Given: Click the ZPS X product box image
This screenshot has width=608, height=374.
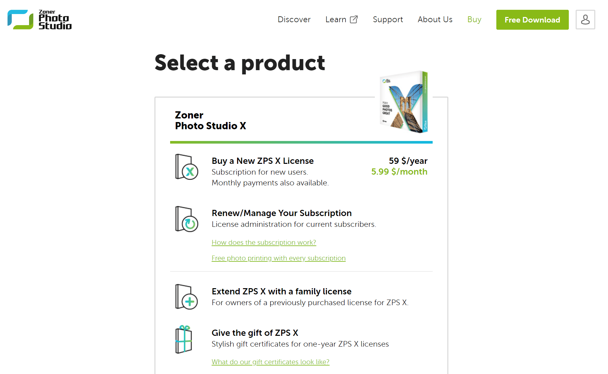Looking at the screenshot, I should click(x=404, y=102).
